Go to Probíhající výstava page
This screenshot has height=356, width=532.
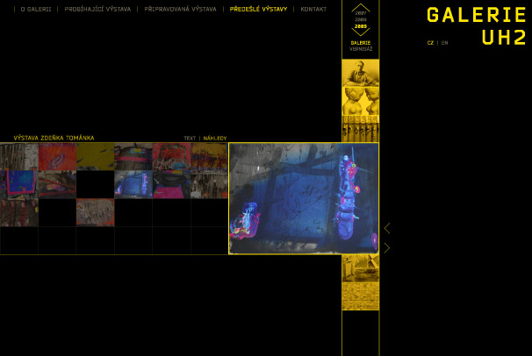click(x=97, y=10)
